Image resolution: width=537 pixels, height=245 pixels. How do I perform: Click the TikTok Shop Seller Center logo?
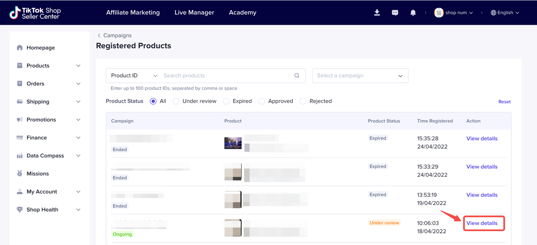point(35,13)
